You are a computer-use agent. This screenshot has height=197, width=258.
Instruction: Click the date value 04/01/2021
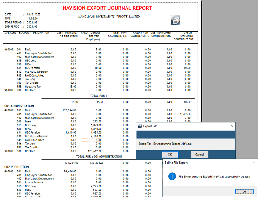[34, 15]
